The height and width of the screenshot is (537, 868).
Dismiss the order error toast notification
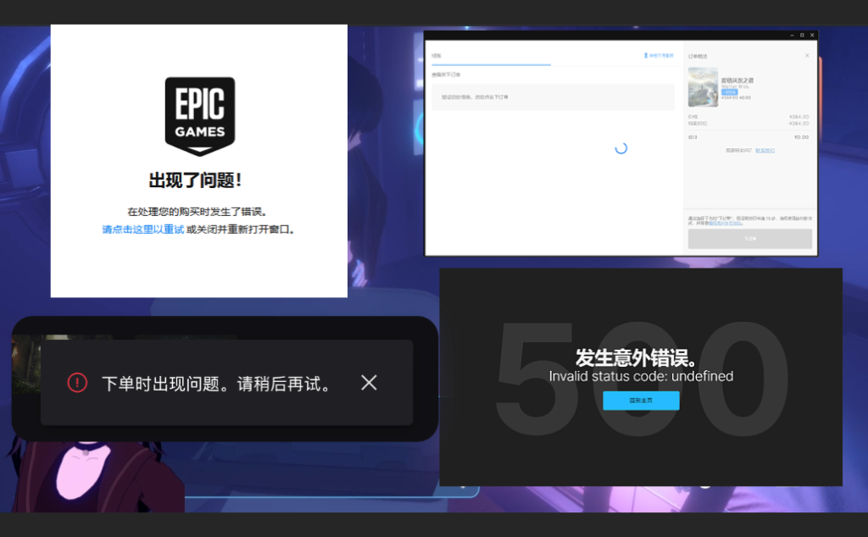tap(369, 383)
